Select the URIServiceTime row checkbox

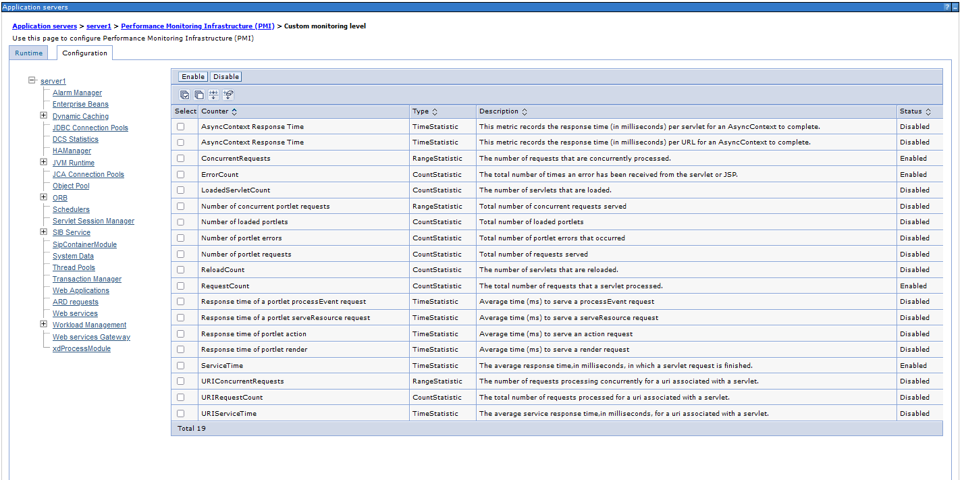(x=180, y=413)
